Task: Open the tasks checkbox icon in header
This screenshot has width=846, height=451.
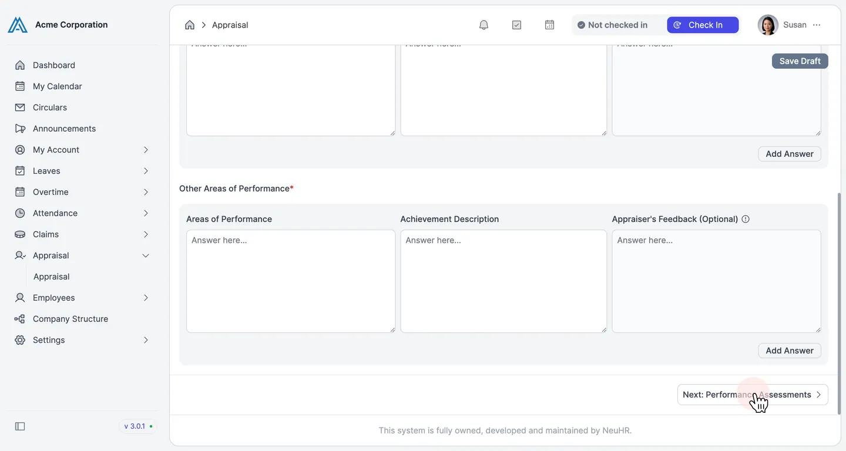Action: tap(516, 25)
